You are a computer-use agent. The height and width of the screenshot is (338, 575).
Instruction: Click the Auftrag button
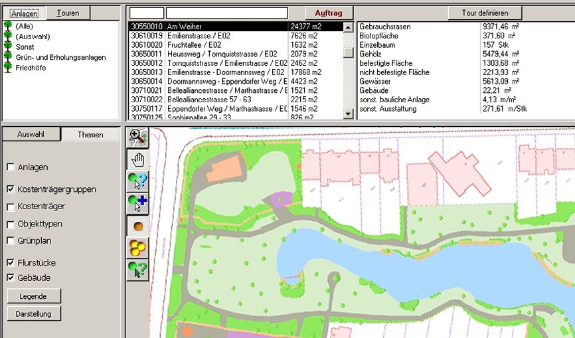pos(329,13)
